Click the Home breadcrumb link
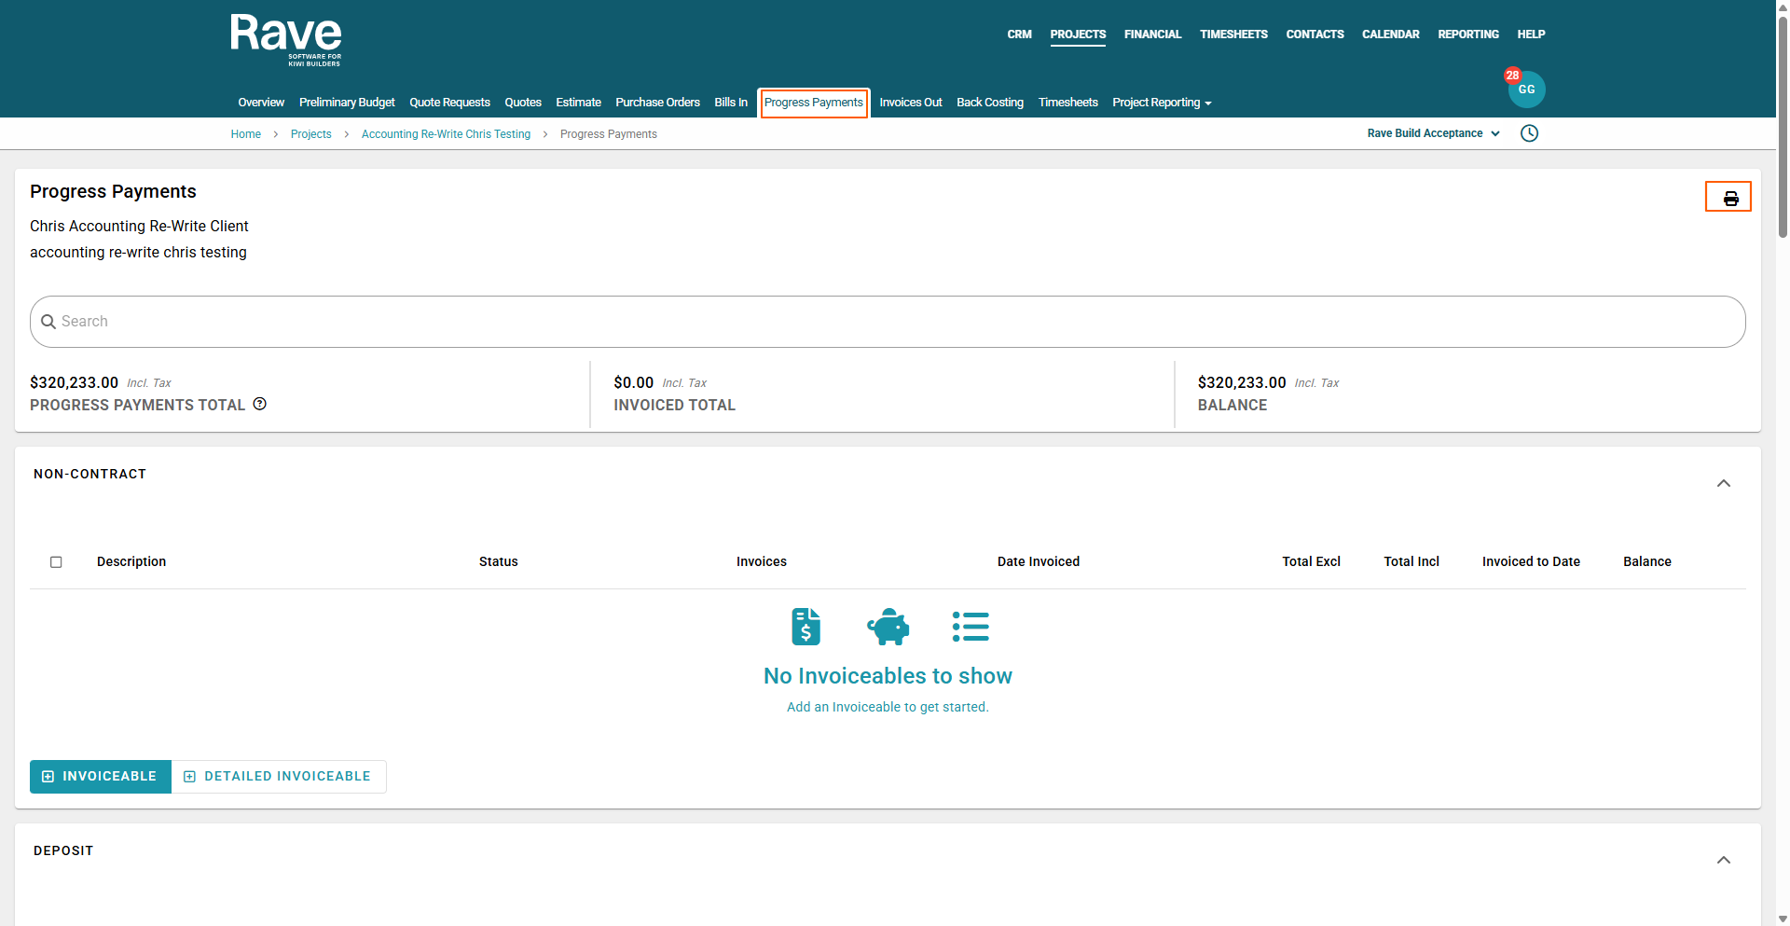The width and height of the screenshot is (1790, 926). [x=246, y=134]
